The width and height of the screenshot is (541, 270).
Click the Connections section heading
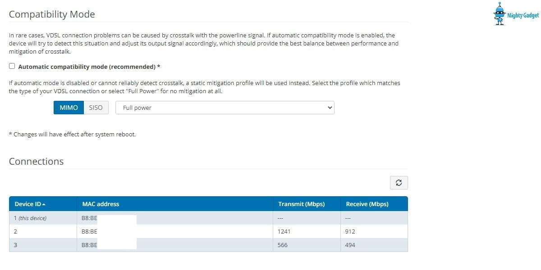[36, 162]
